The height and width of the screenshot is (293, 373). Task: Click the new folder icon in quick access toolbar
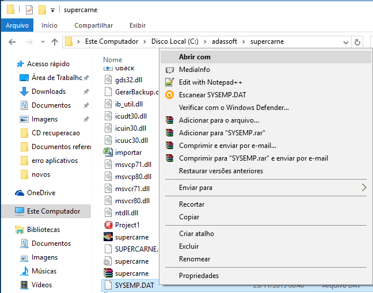tap(42, 10)
